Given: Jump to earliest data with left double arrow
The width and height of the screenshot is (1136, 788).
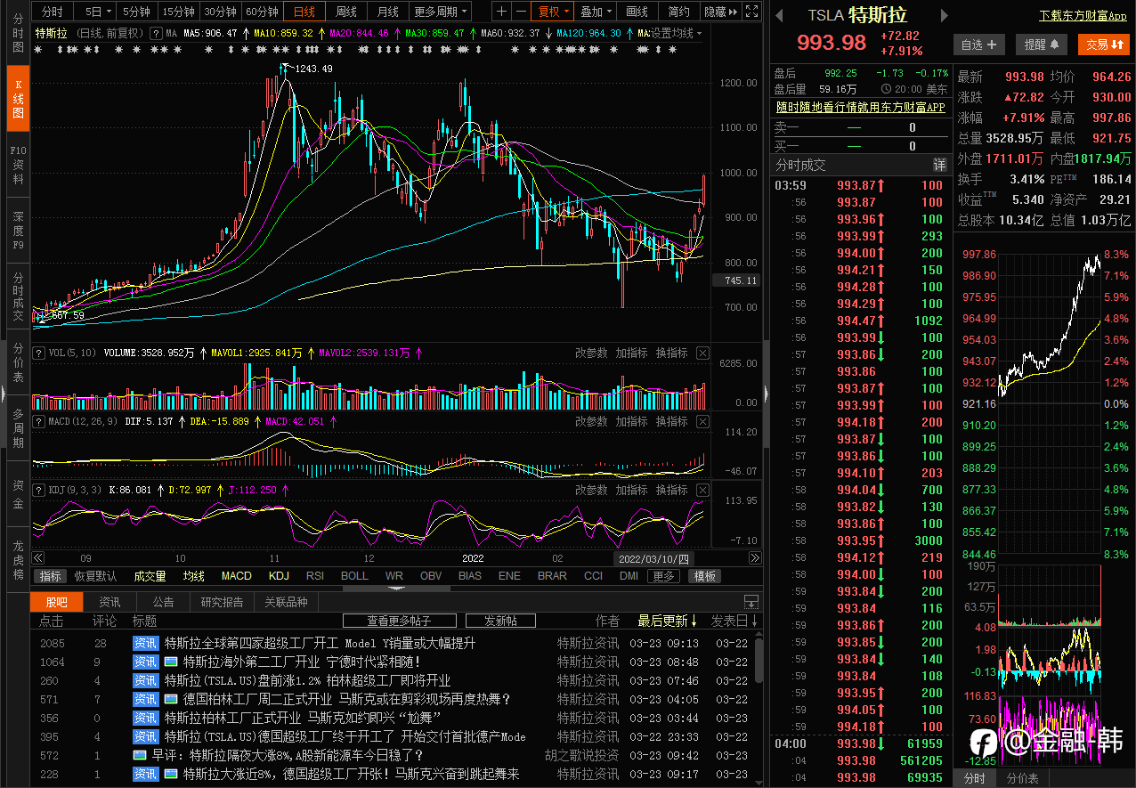Looking at the screenshot, I should [x=38, y=558].
